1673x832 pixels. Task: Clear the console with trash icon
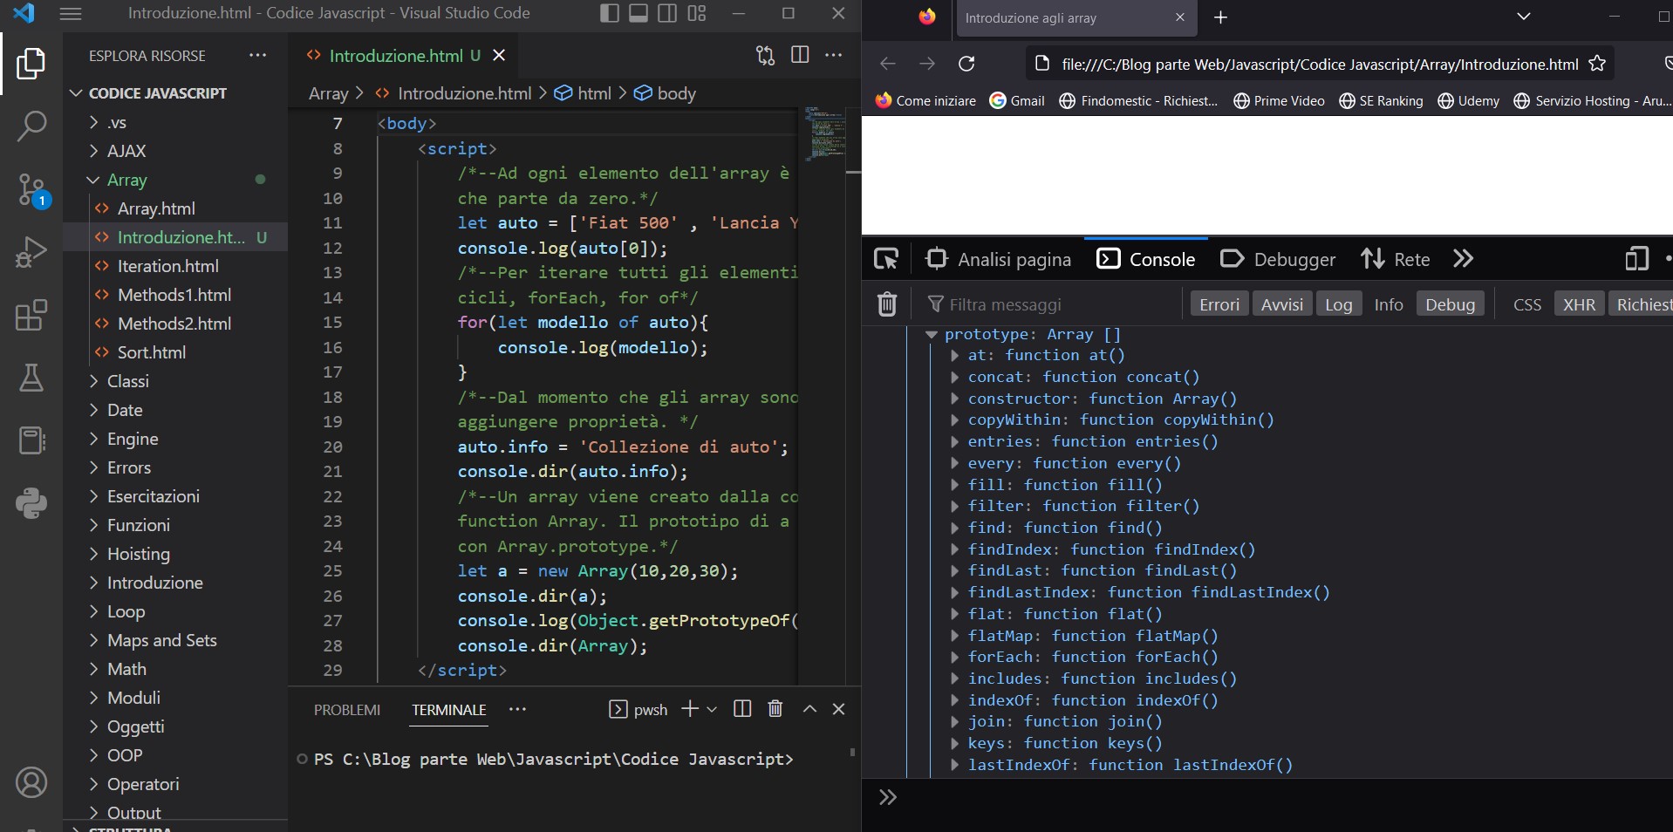(x=887, y=304)
